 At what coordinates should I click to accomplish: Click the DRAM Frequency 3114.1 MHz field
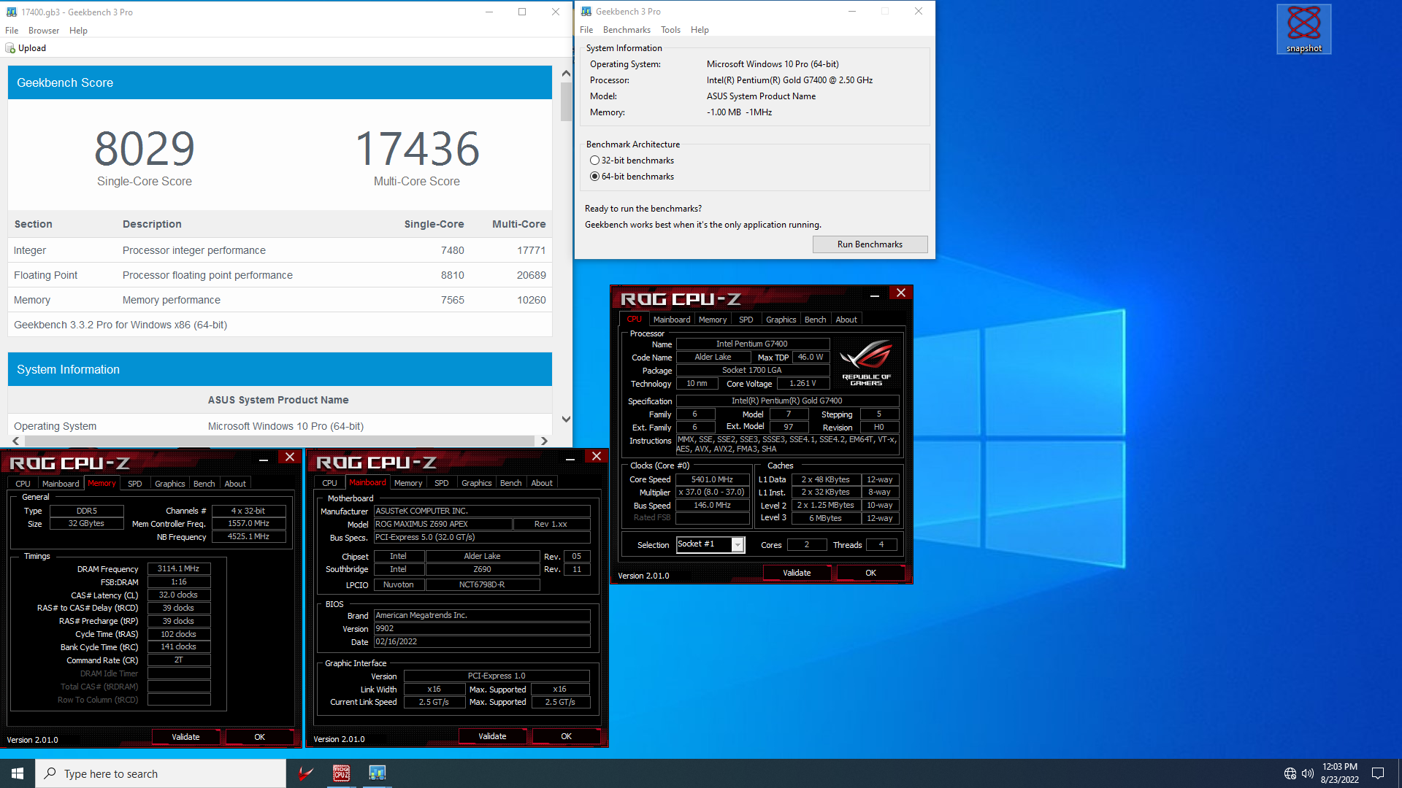pyautogui.click(x=179, y=569)
